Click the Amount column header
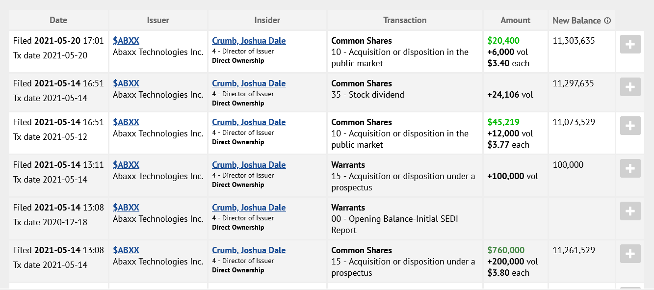 tap(515, 20)
